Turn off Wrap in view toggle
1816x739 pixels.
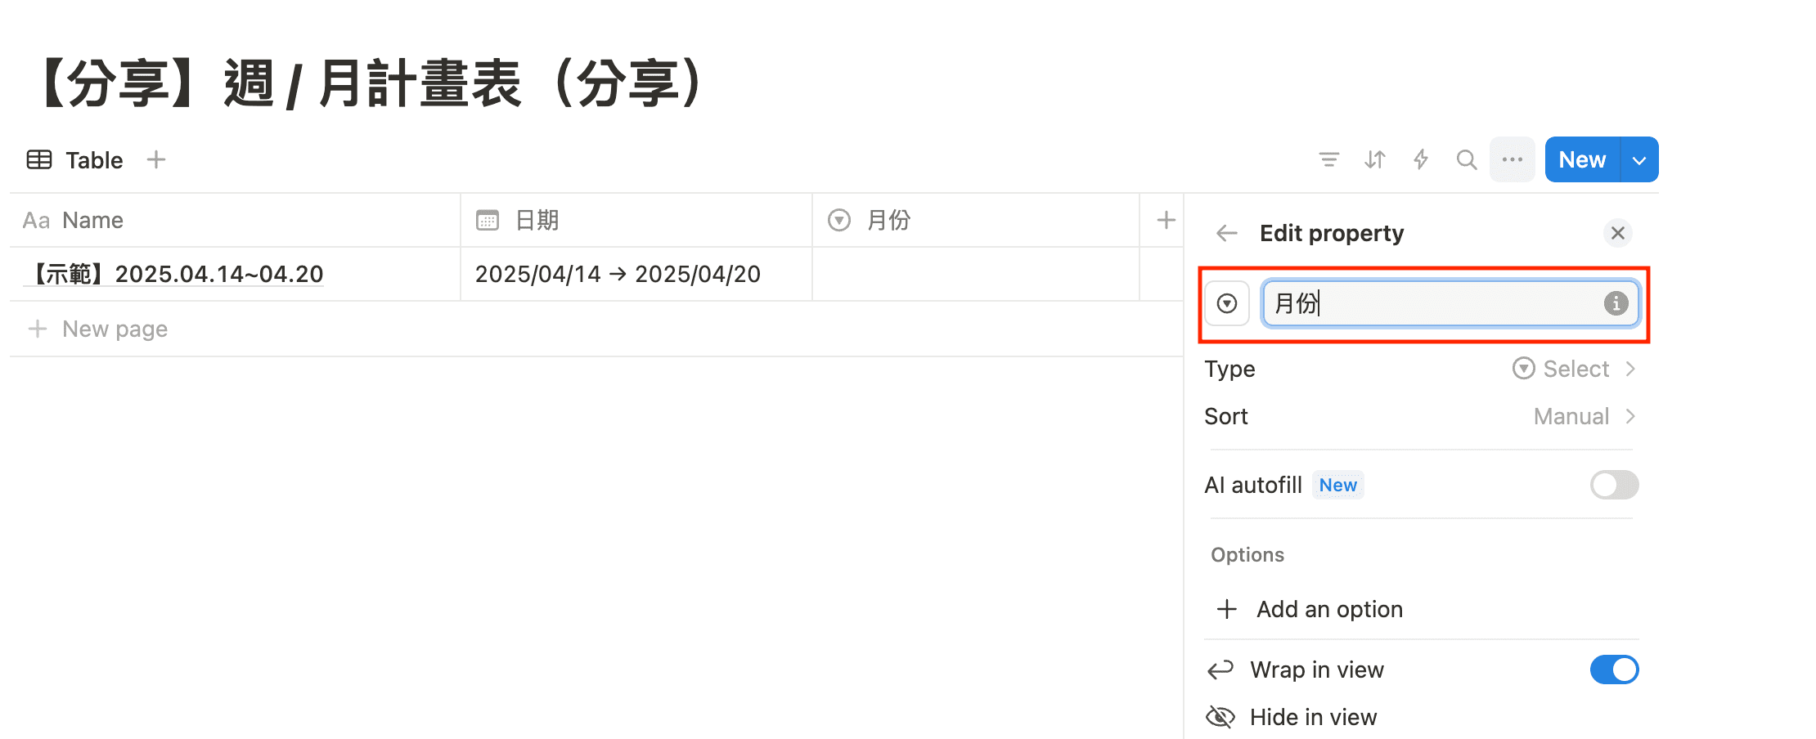(1614, 670)
